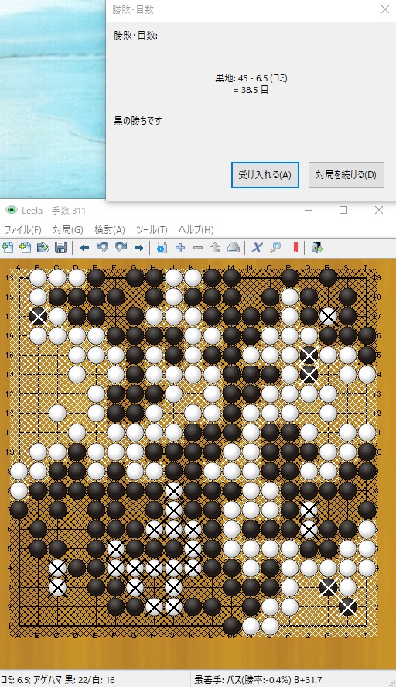The image size is (396, 687).
Task: Click the gray minus toolbar icon
Action: (198, 248)
